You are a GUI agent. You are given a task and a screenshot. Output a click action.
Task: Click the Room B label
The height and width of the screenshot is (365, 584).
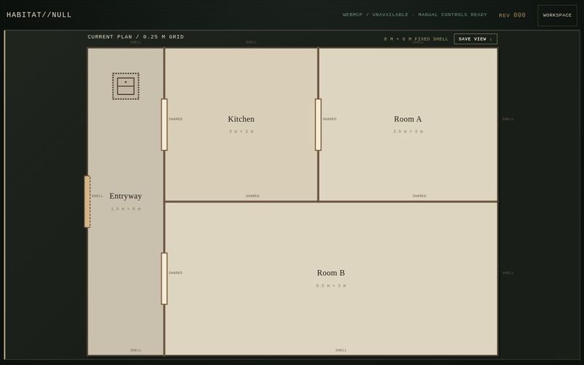coord(330,273)
